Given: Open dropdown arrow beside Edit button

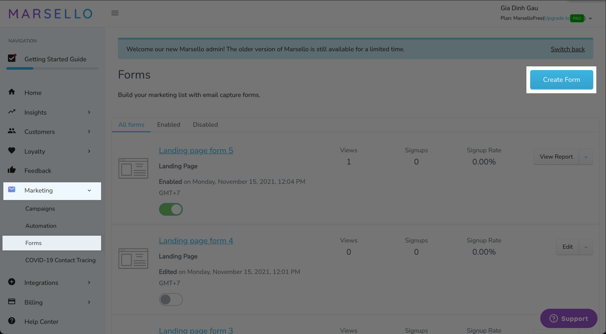Looking at the screenshot, I should coord(586,247).
